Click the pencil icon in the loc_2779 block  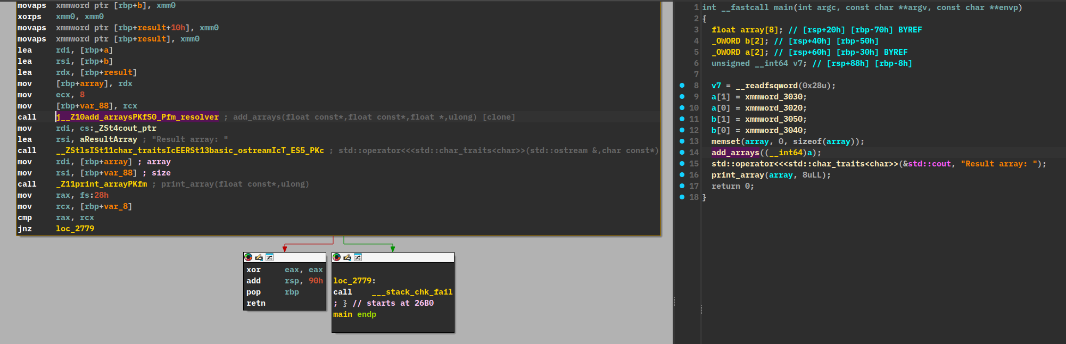coord(347,257)
